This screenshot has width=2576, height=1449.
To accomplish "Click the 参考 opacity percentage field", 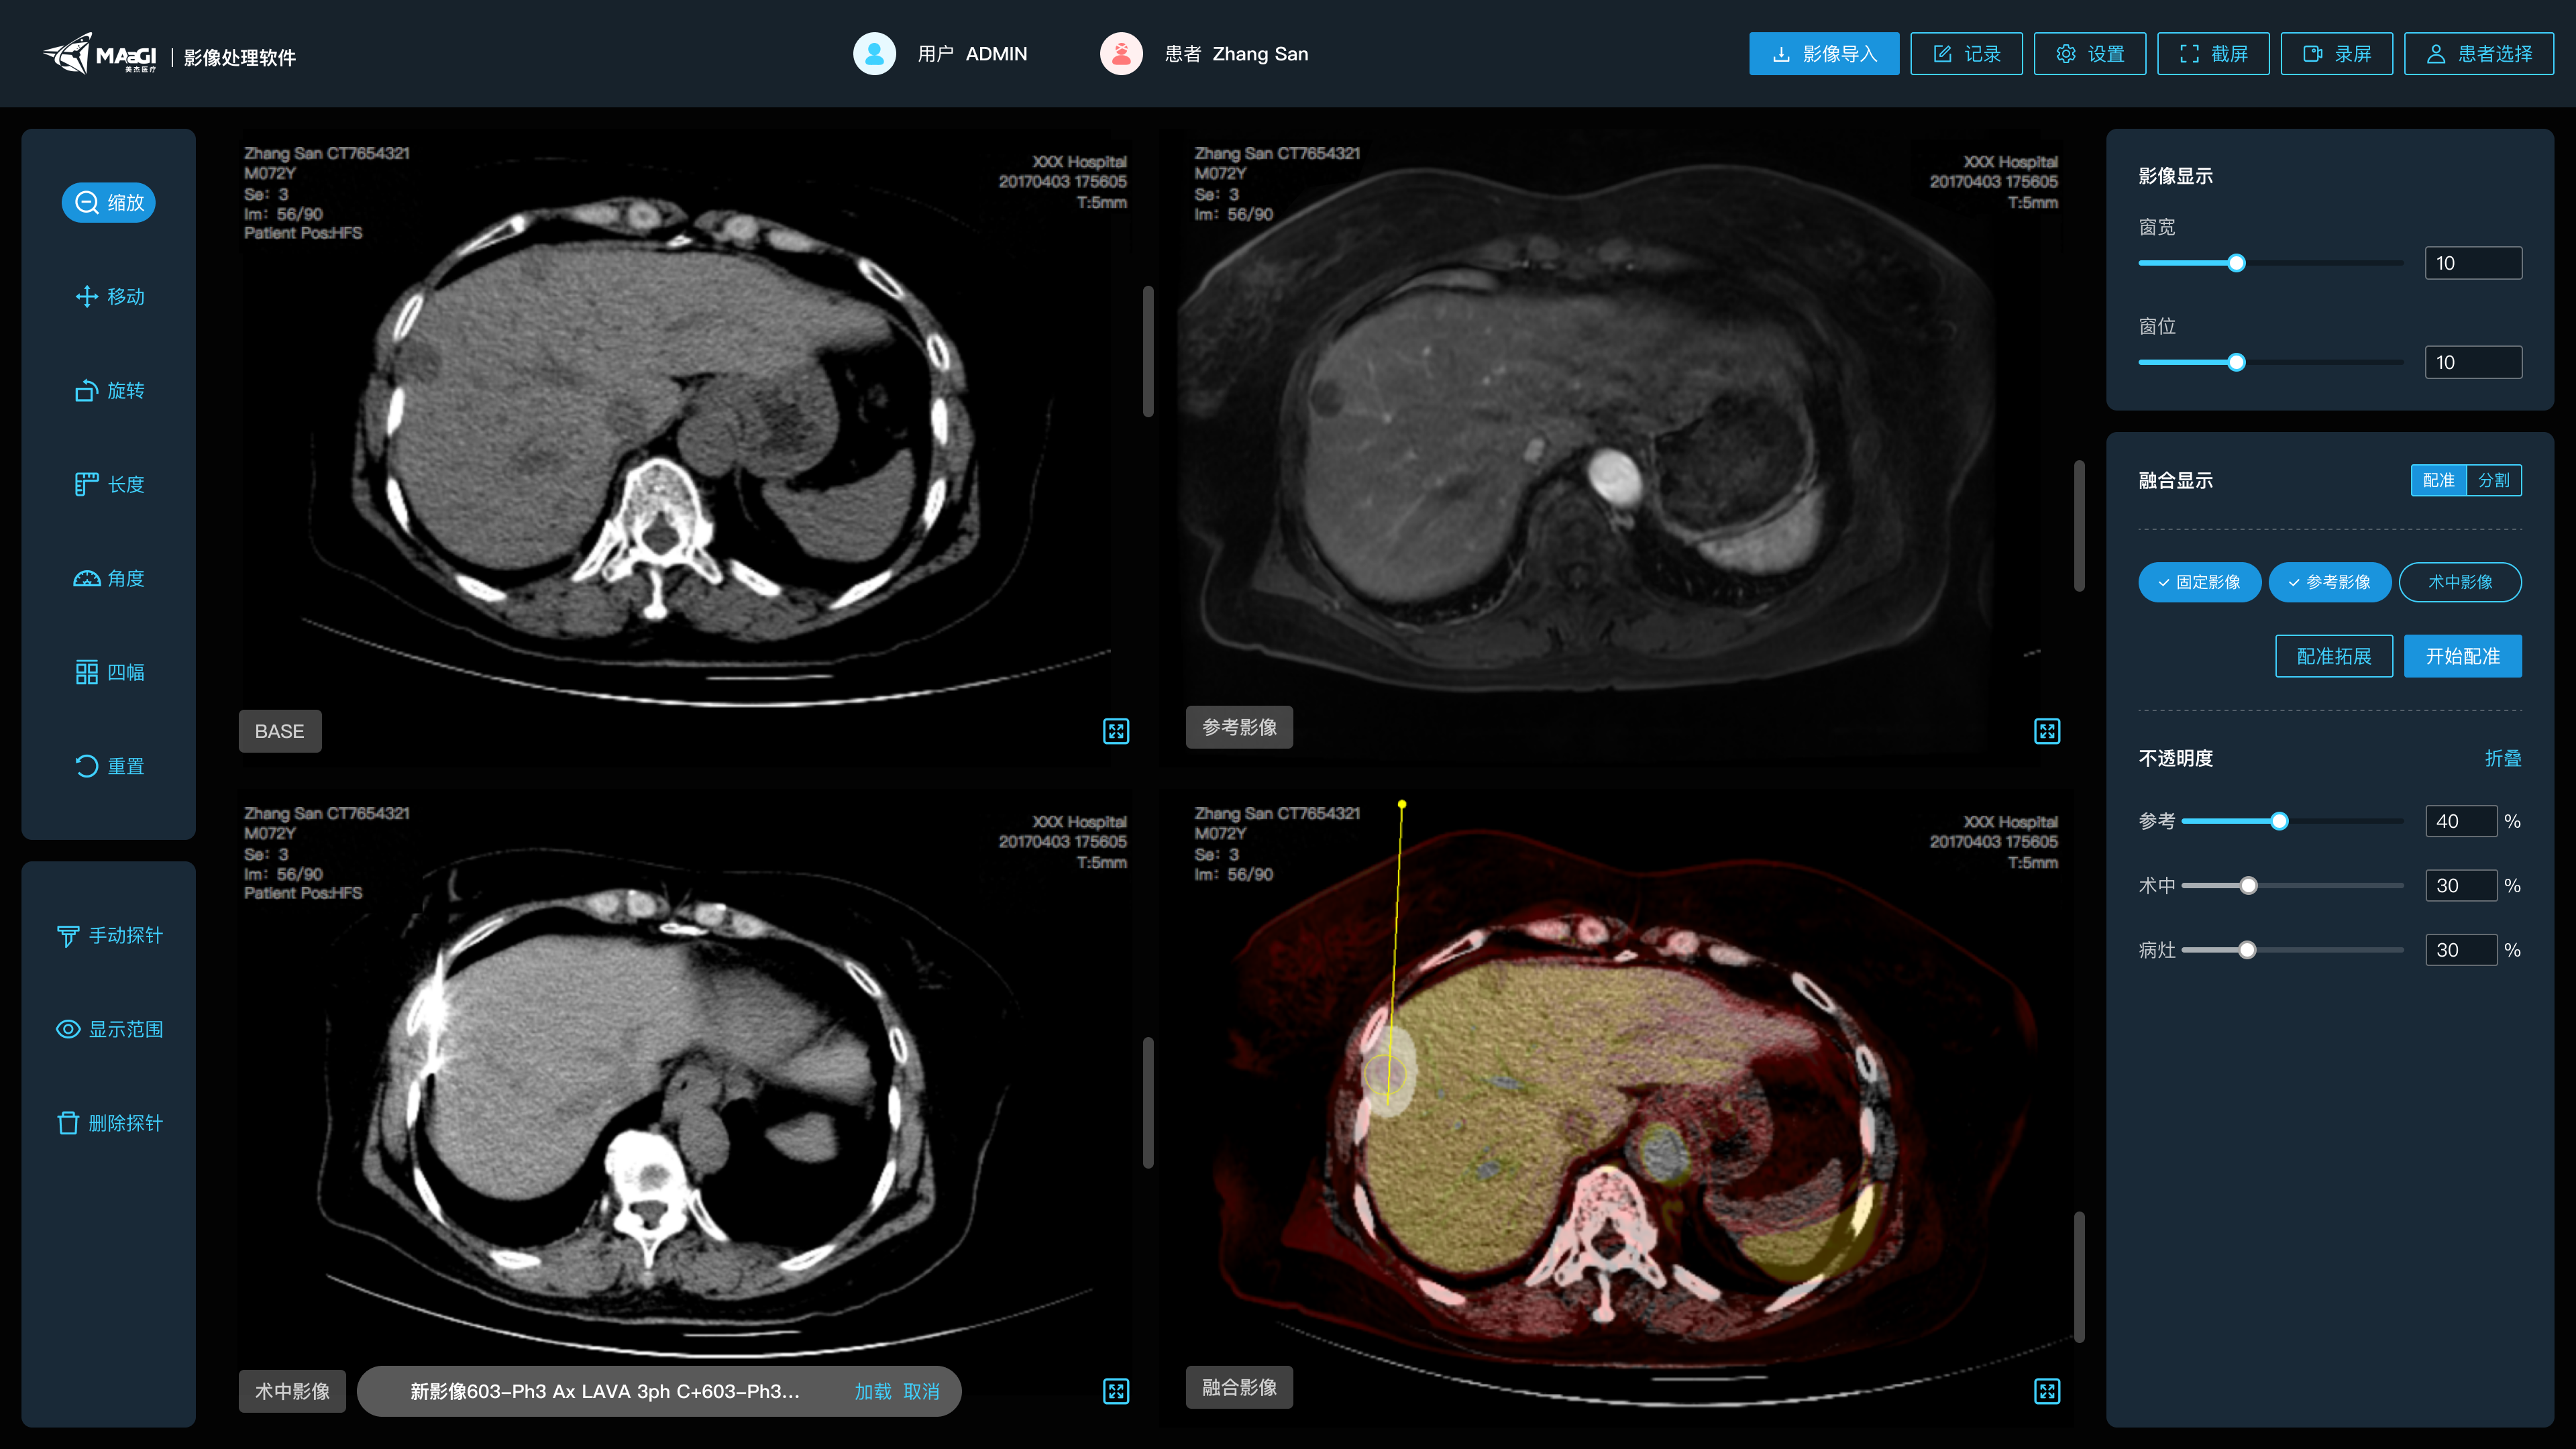I will (x=2460, y=821).
